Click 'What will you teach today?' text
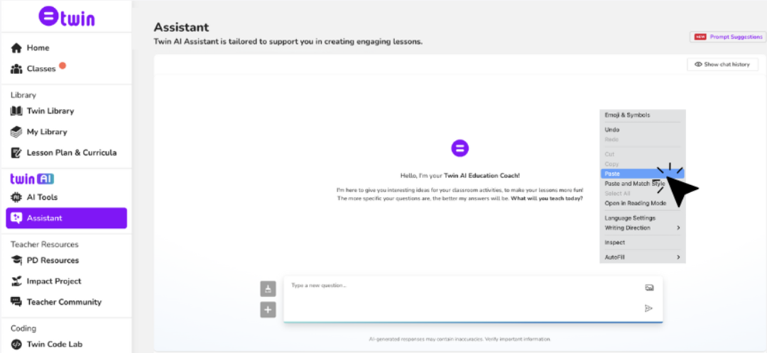The image size is (767, 353). click(547, 198)
